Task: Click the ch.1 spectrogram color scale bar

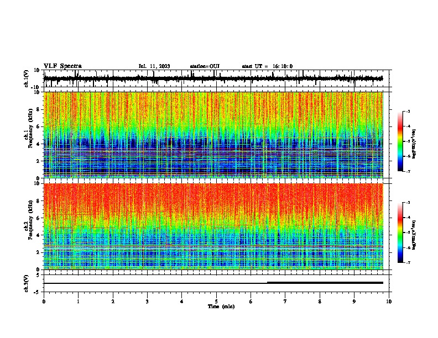Action: [400, 141]
